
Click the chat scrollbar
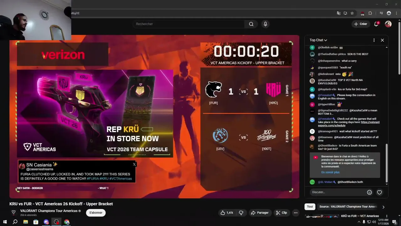[387, 163]
